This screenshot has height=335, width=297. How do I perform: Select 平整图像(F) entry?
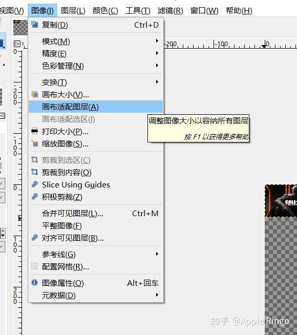96,225
